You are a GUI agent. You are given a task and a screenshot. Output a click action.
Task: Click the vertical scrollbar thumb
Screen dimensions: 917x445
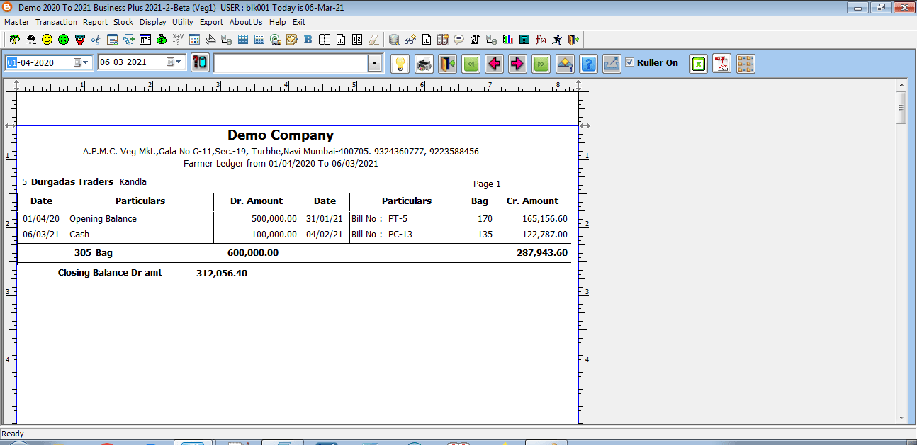coord(901,108)
